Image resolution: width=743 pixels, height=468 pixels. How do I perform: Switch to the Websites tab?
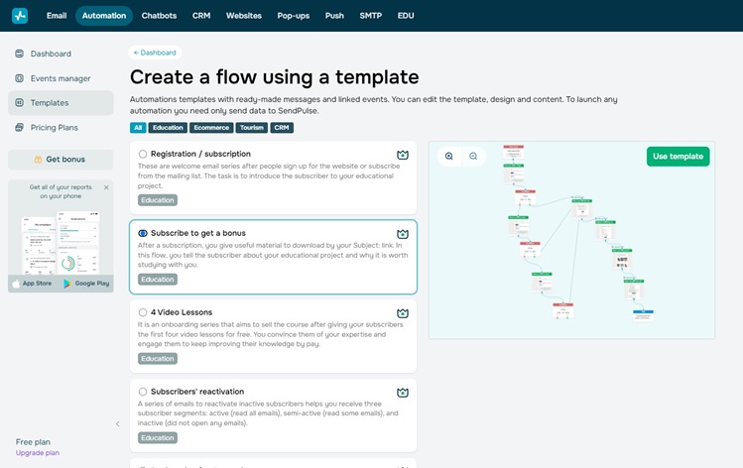244,16
